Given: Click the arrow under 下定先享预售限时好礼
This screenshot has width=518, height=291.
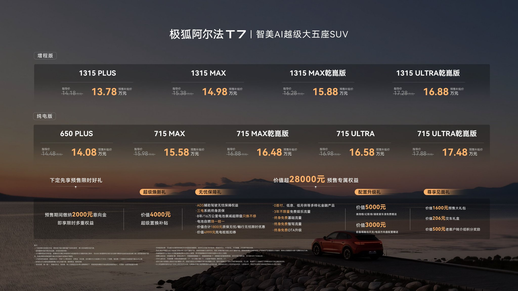Looking at the screenshot, I should click(76, 187).
